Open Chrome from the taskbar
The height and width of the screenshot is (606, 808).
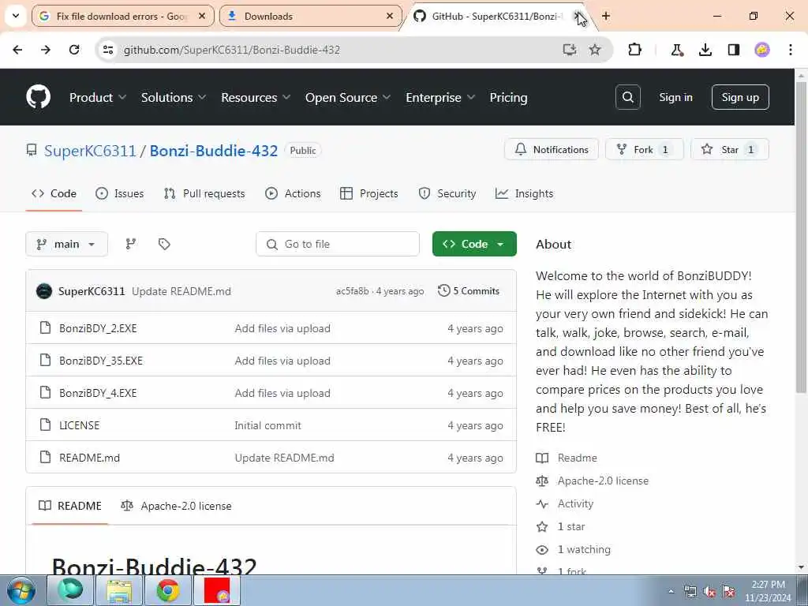tap(168, 590)
